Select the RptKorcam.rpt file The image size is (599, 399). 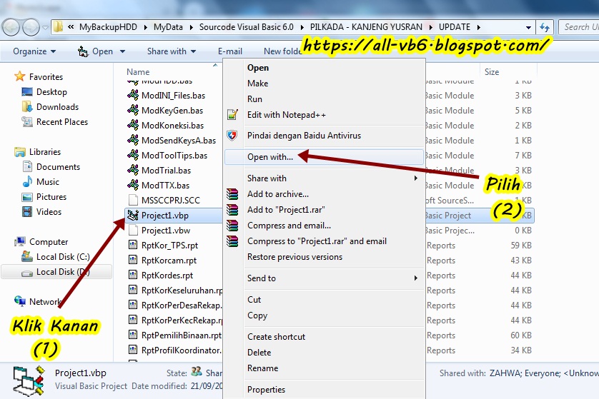coord(169,260)
